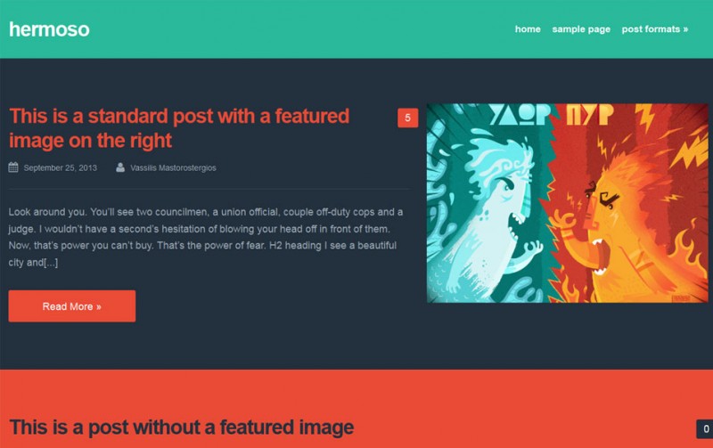713x448 pixels.
Task: Open the comment count badge showing 0
Action: click(705, 429)
